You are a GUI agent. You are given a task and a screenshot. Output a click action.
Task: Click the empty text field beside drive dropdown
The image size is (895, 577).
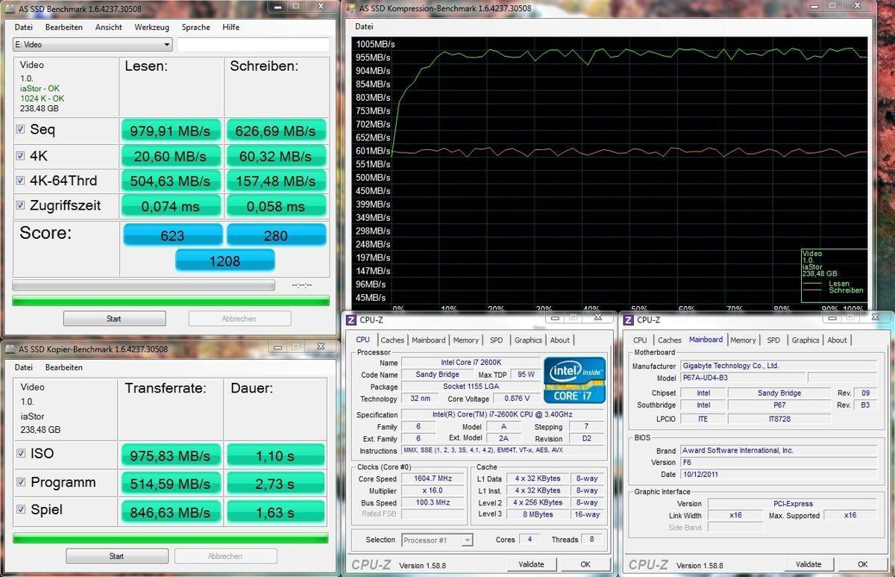coord(253,45)
